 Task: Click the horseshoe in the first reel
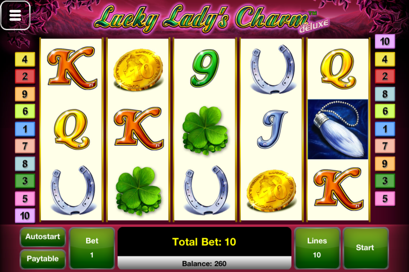click(x=72, y=190)
